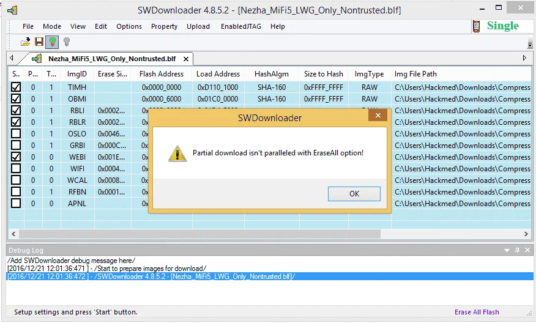Viewport: 536px width, 323px height.
Task: Open the Edit menu
Action: pyautogui.click(x=101, y=26)
